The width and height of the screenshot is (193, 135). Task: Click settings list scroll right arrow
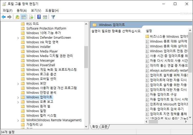click(x=186, y=122)
